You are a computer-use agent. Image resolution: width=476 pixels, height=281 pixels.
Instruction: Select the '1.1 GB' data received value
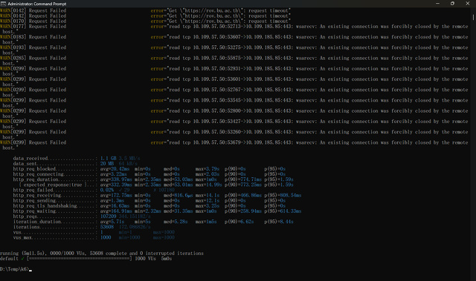(x=108, y=158)
